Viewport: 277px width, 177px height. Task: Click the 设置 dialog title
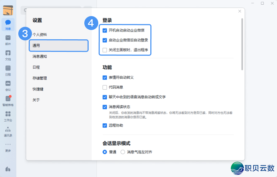coord(37,20)
